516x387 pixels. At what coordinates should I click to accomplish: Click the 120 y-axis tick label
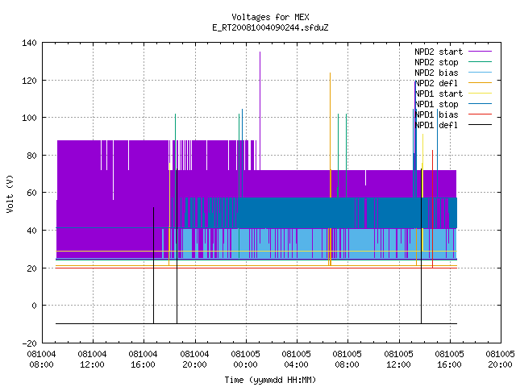29,81
